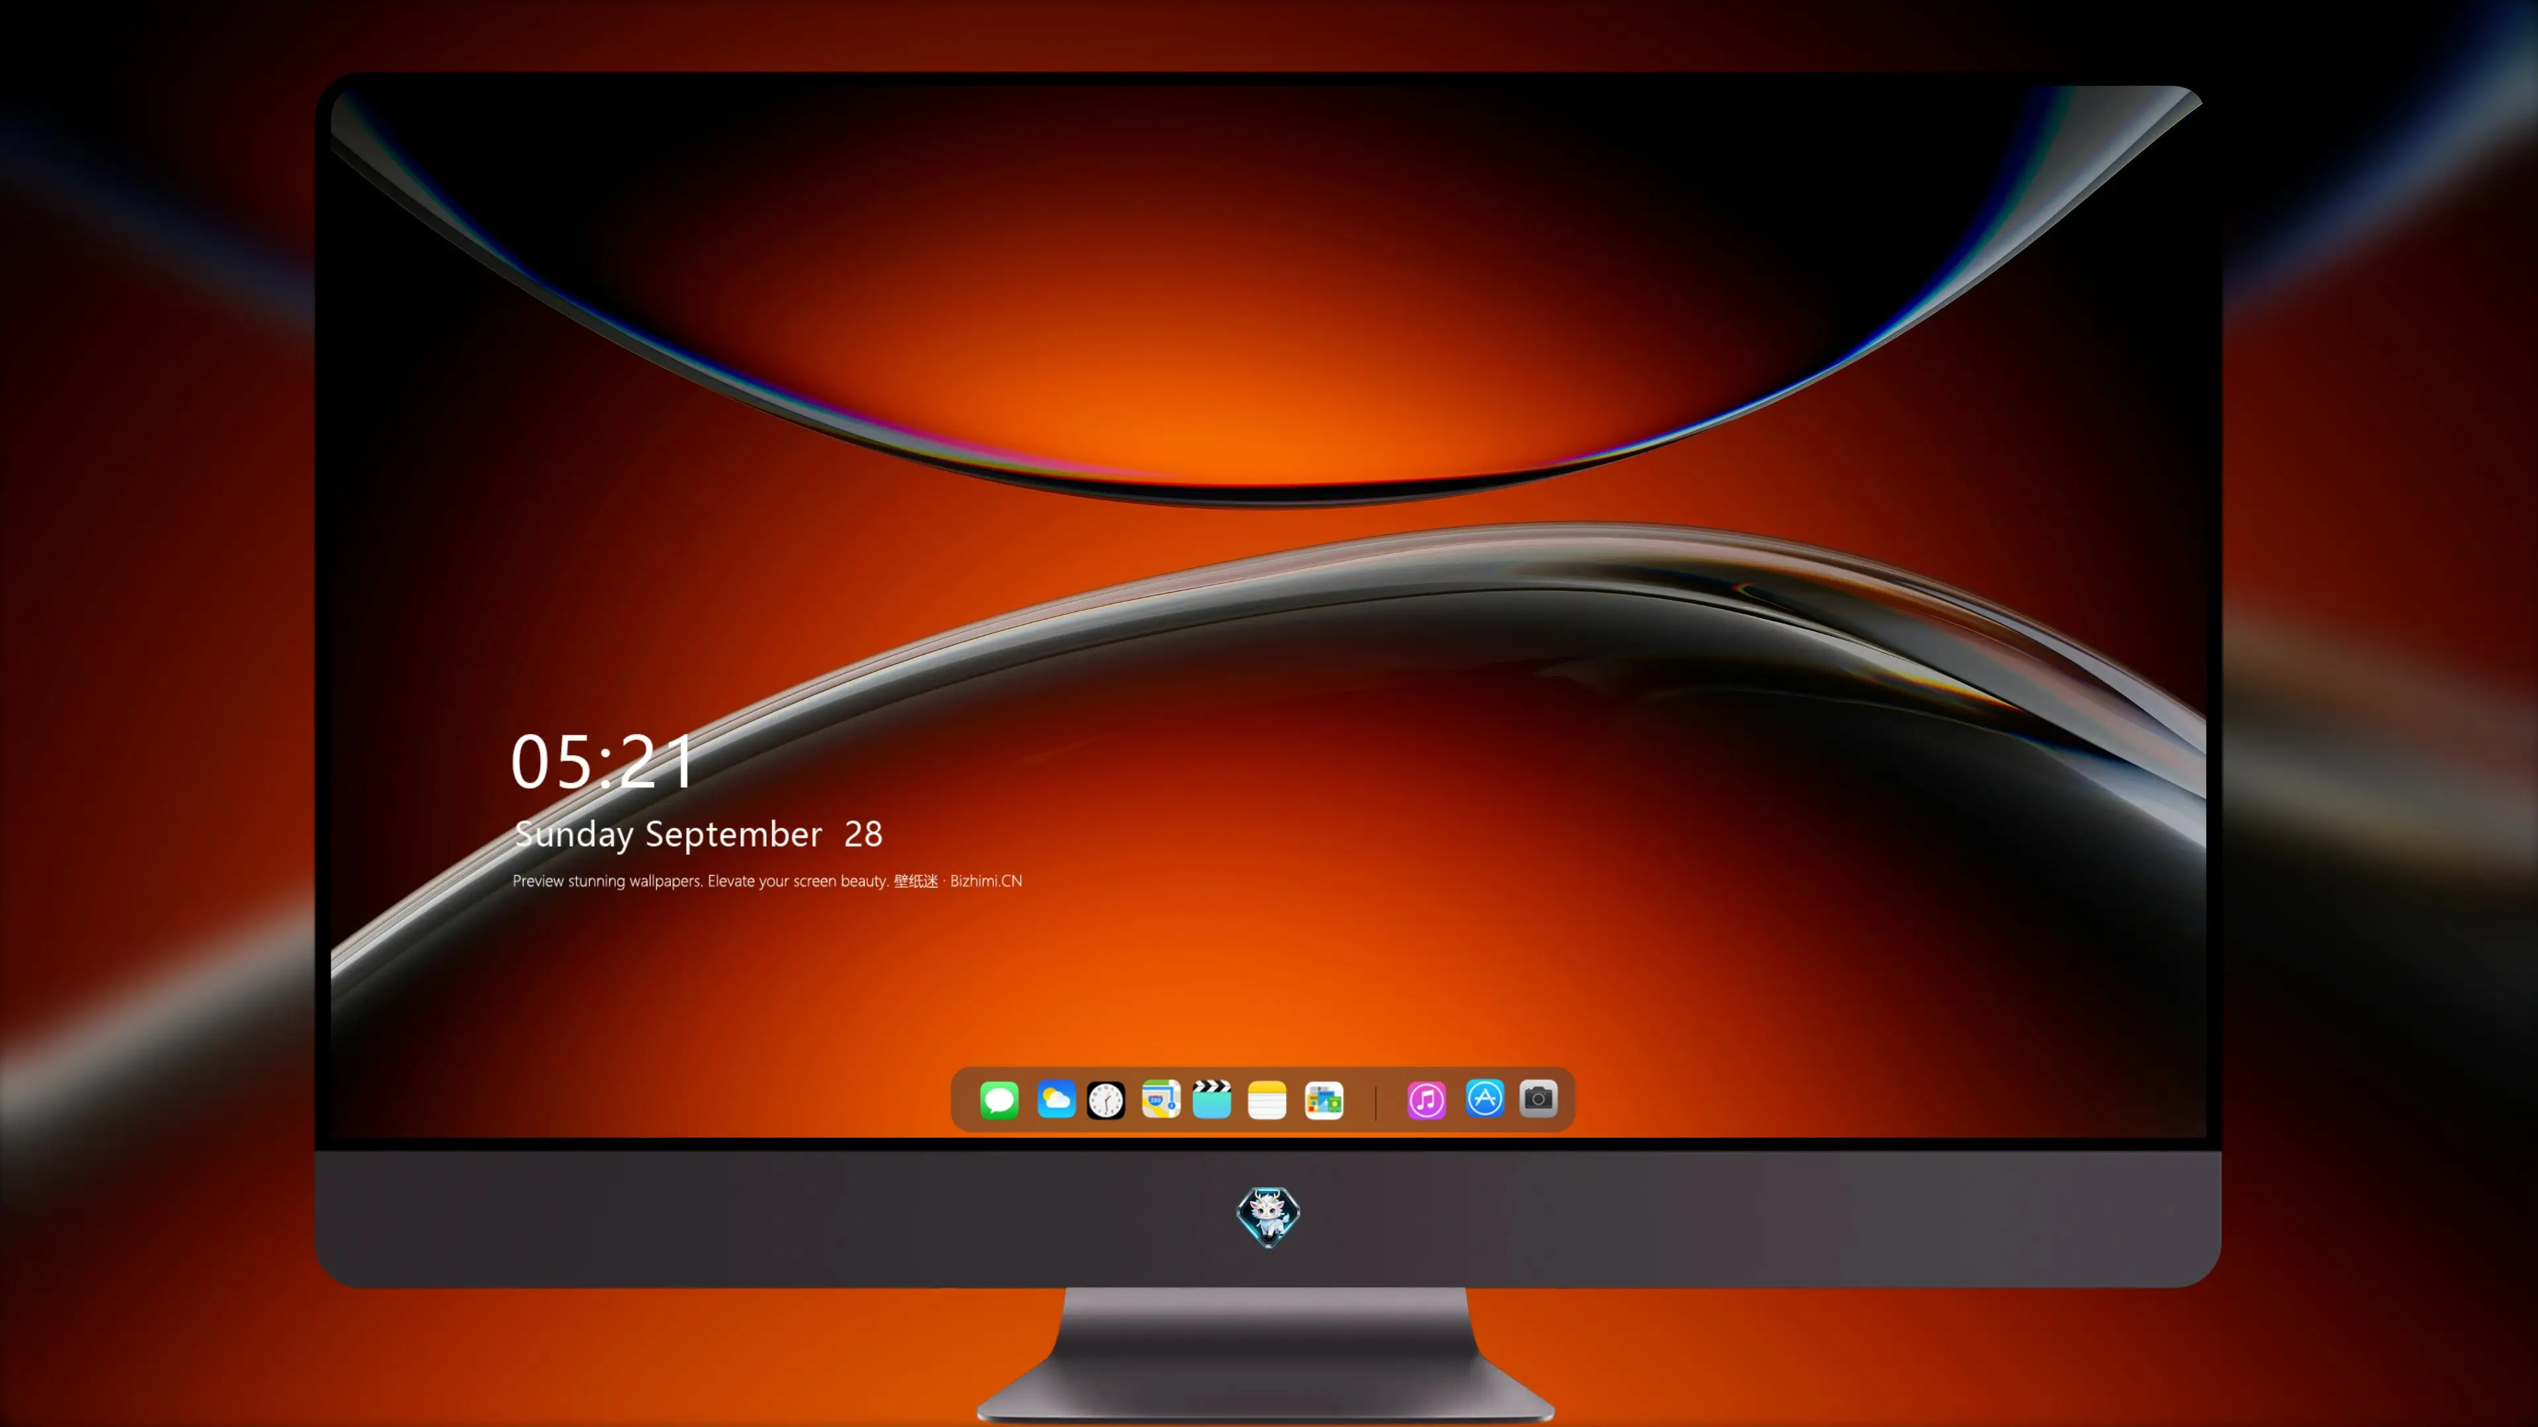
Task: Launch the Weather app icon
Action: point(1056,1099)
